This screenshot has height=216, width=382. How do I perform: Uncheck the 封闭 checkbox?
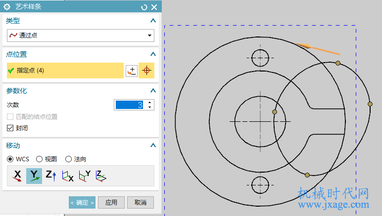(10, 128)
